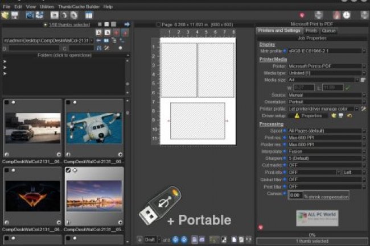The width and height of the screenshot is (370, 246).
Task: Click the blue arrow above the folder path
Action: click(x=127, y=24)
